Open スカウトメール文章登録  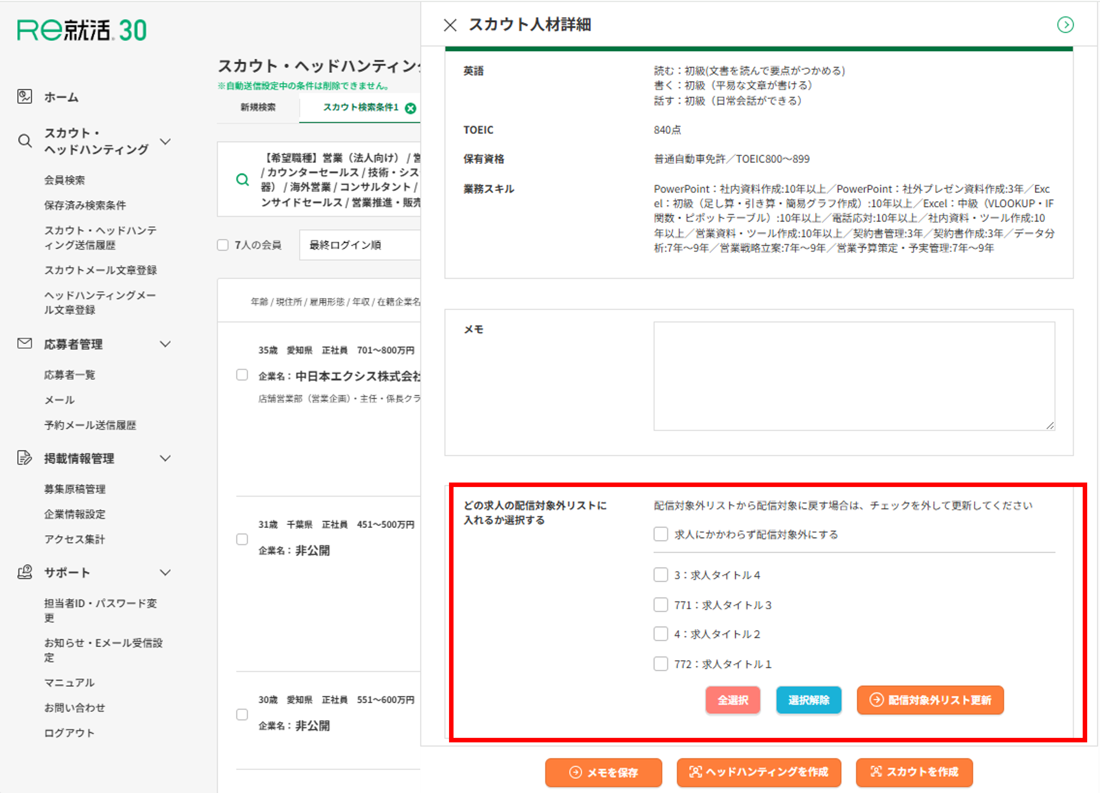[100, 270]
